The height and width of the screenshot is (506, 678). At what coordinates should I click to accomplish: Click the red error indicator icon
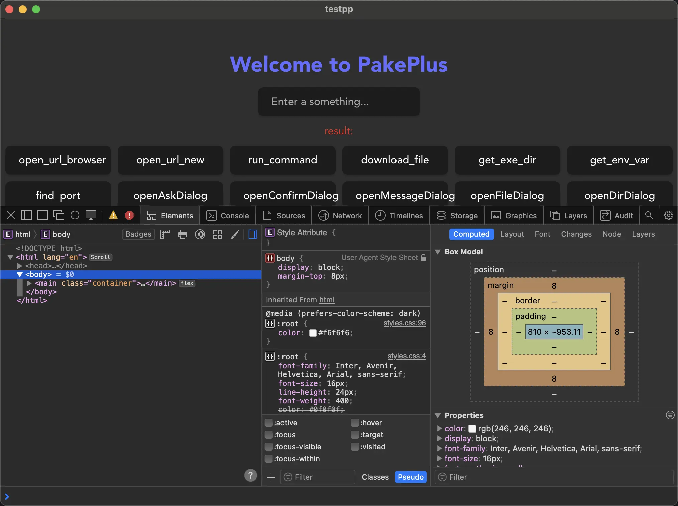[x=129, y=215]
